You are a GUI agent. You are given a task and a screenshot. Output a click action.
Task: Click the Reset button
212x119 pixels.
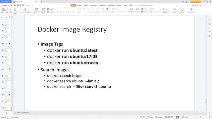click(x=50, y=9)
